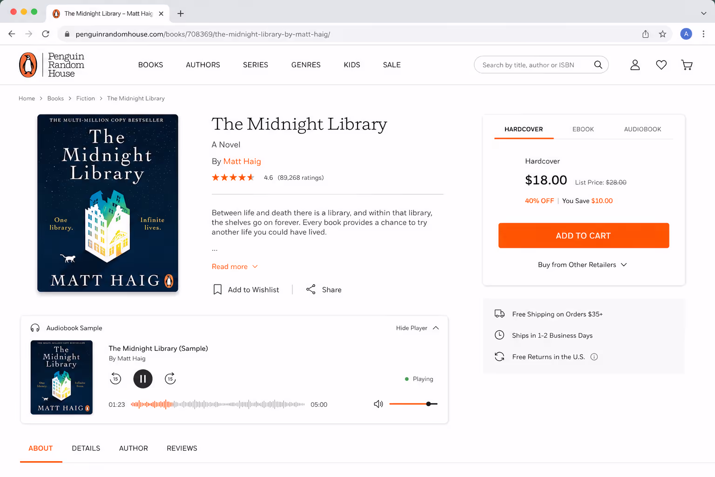Click the Add to Wishlist bookmark icon

pos(217,290)
